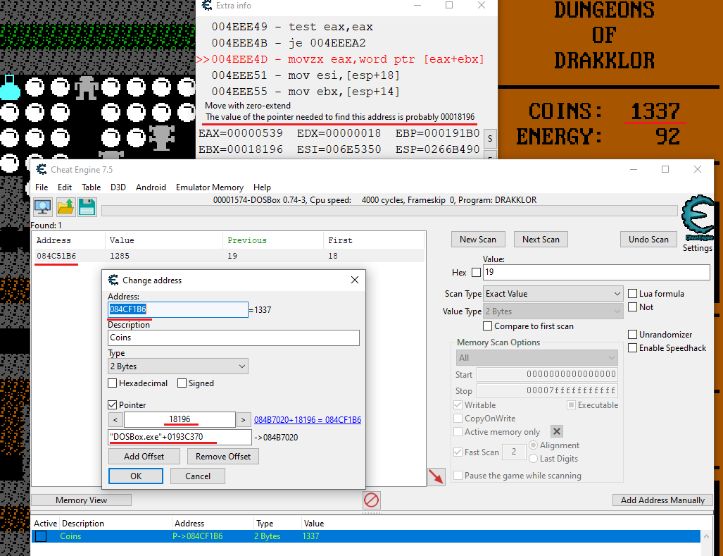Click the scan Value input field
This screenshot has height=556, width=723.
pyautogui.click(x=596, y=272)
